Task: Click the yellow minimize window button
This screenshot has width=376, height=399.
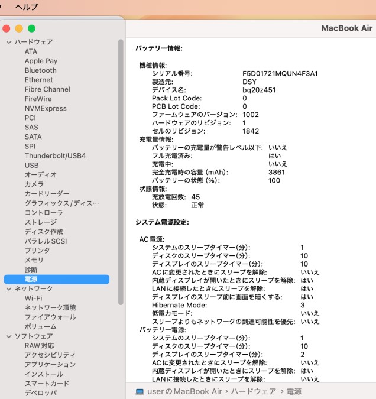Action: click(x=19, y=28)
